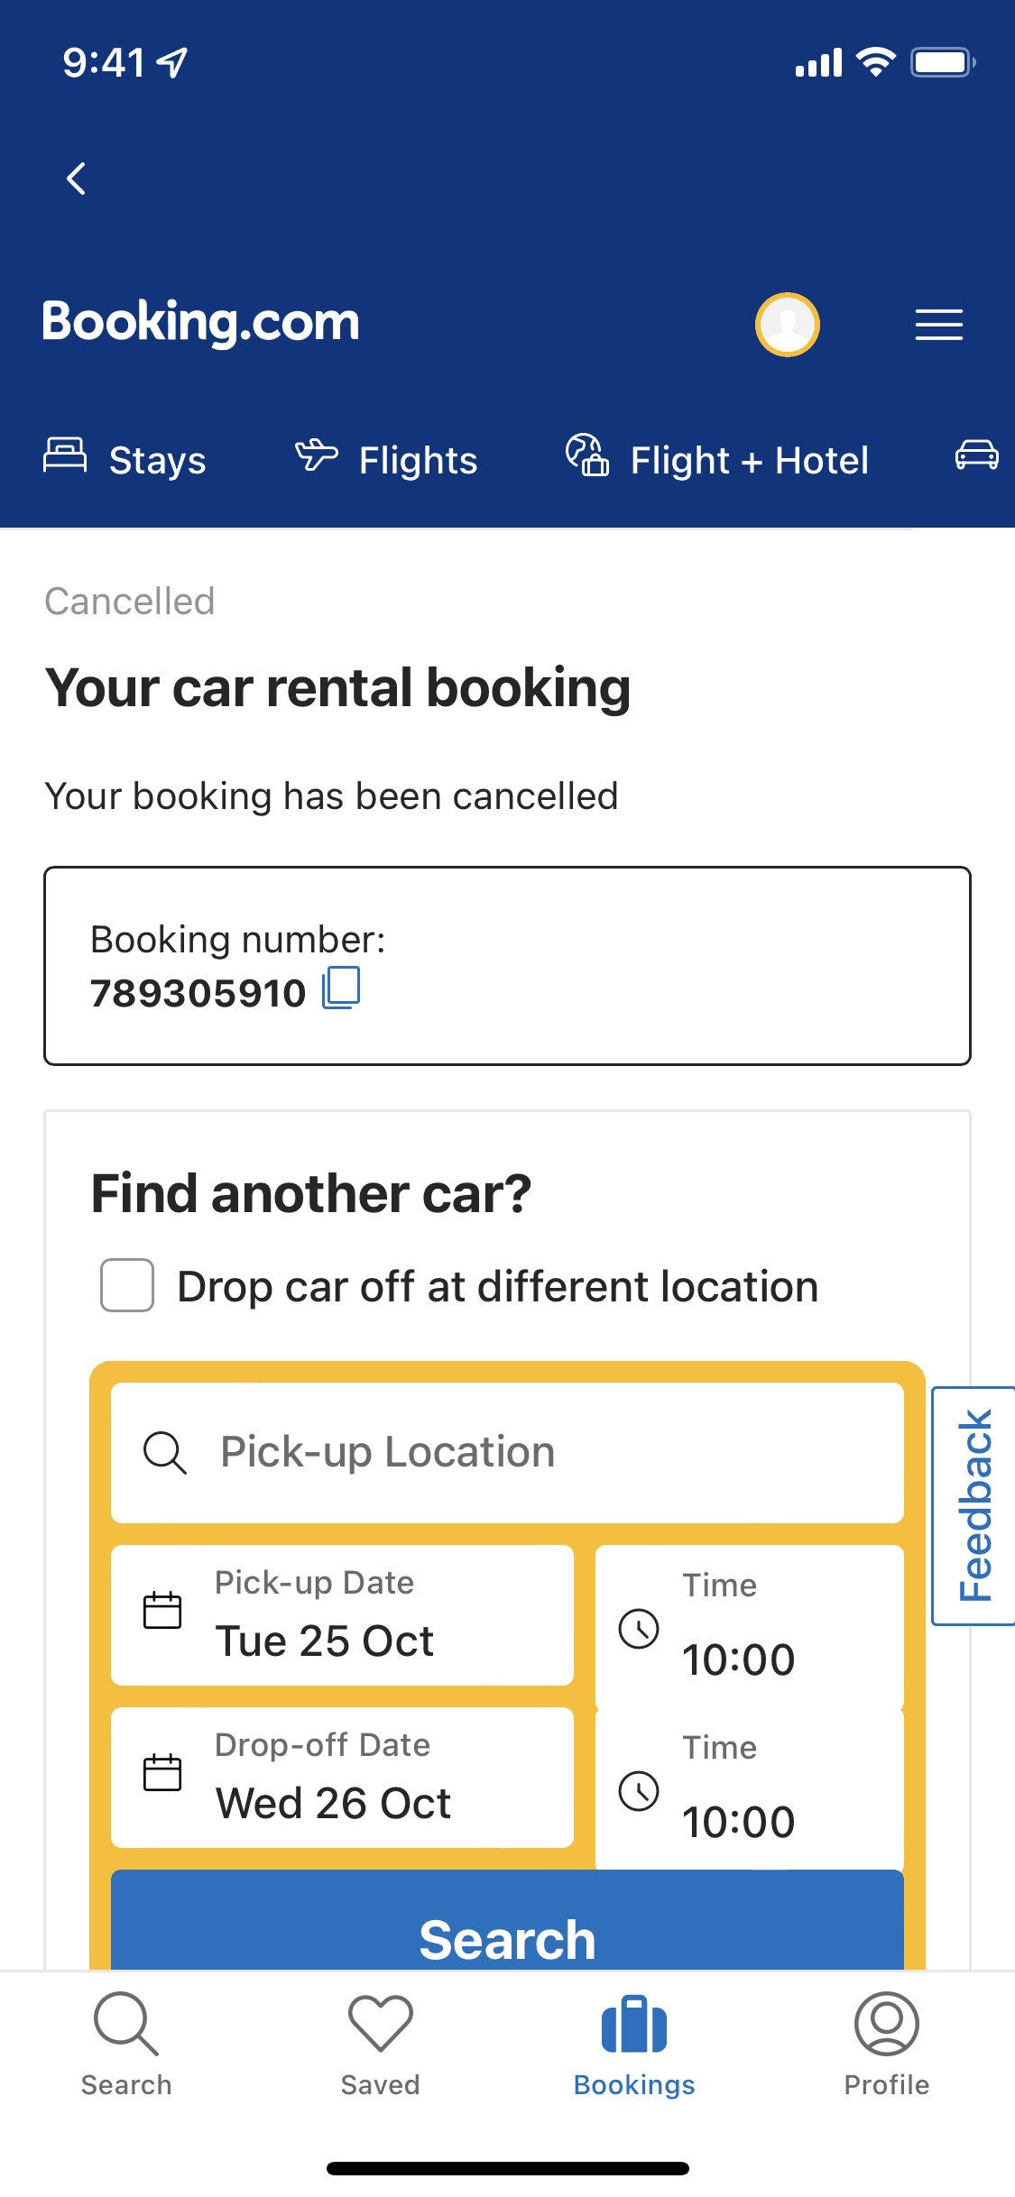Select the Flight + Hotel tab
This screenshot has height=2197, width=1015.
pyautogui.click(x=717, y=460)
